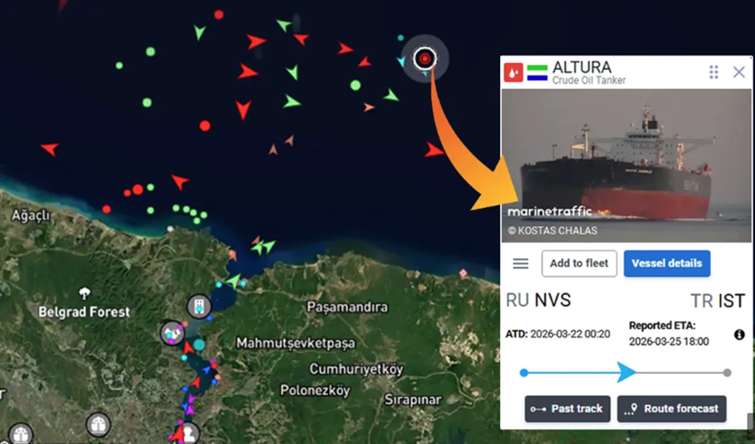Select the pink diamond marker on the coast

tap(463, 273)
